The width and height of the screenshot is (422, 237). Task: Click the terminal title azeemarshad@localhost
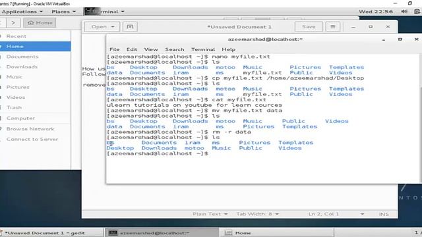[x=265, y=39]
